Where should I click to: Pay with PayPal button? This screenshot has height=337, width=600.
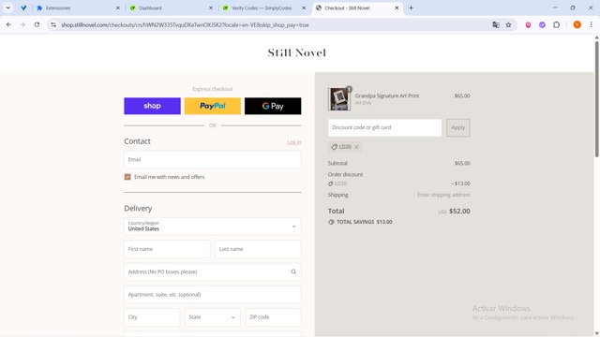(x=213, y=106)
